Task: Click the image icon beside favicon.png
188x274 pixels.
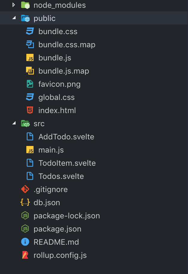Action: (x=30, y=84)
